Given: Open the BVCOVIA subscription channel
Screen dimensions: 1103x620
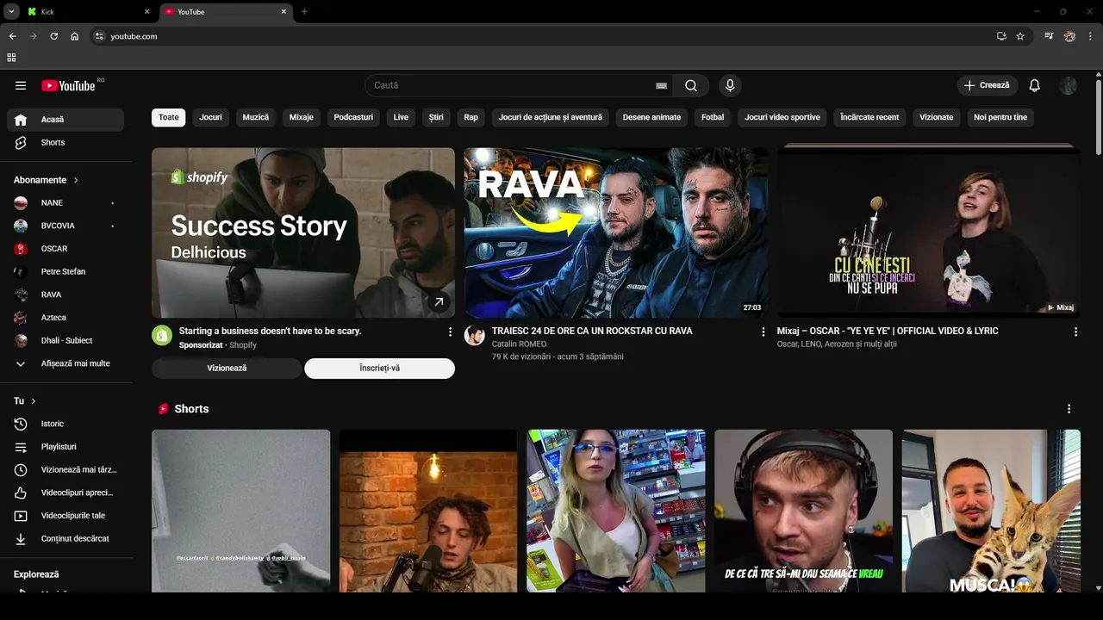Looking at the screenshot, I should point(65,226).
